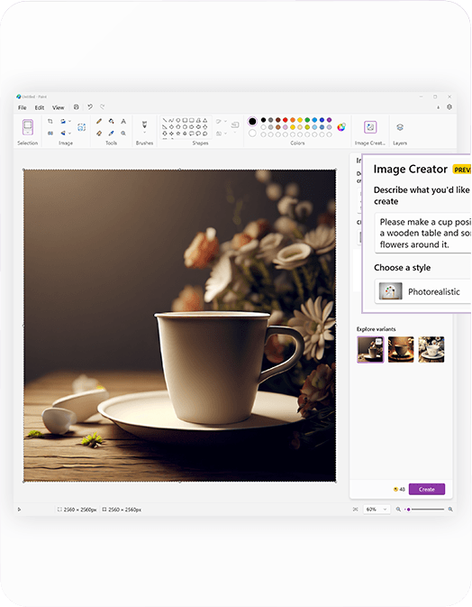Select the Pencil tool
The height and width of the screenshot is (607, 472).
point(99,121)
